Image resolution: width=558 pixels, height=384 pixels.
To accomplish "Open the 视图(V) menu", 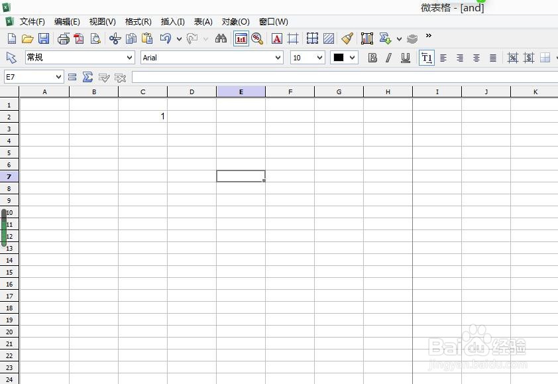I will pyautogui.click(x=103, y=22).
